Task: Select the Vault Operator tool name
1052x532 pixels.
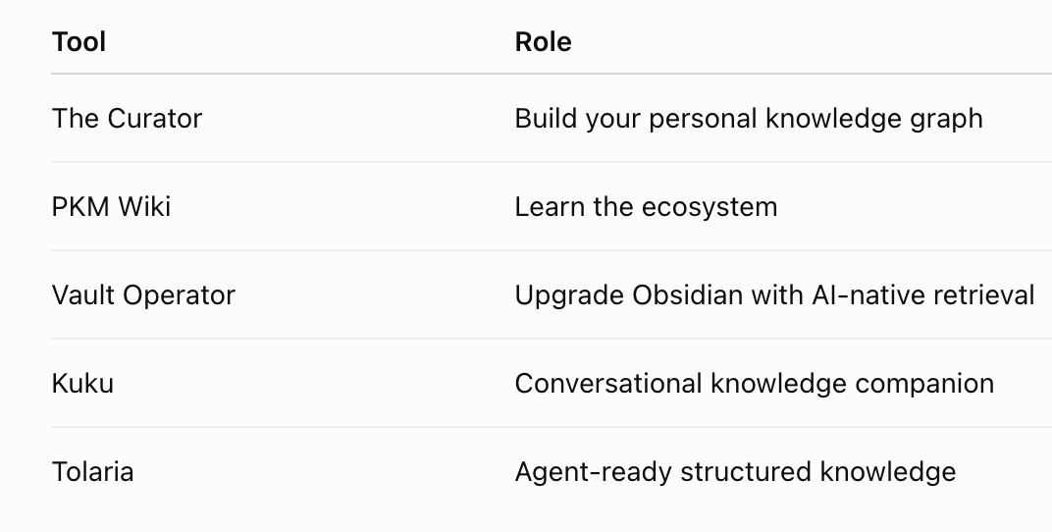Action: pos(143,295)
